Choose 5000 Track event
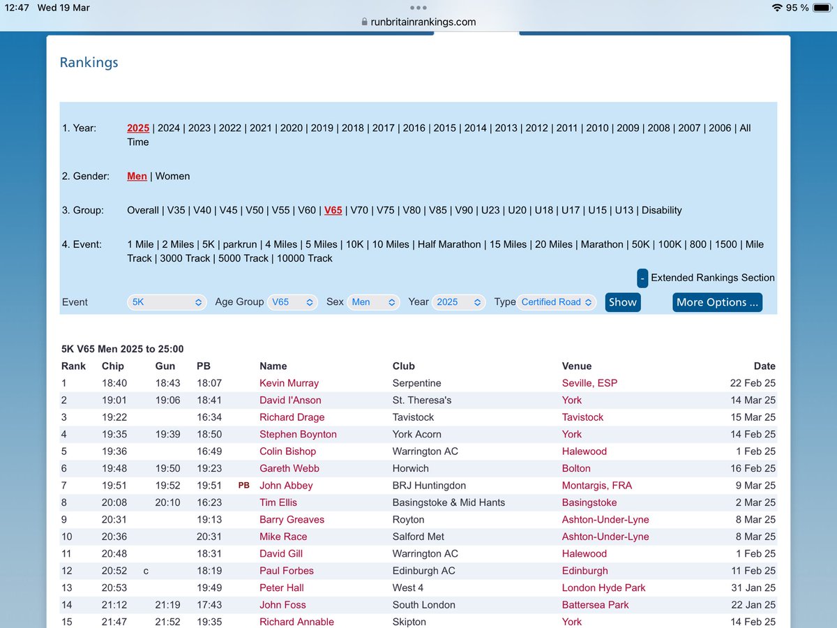Screen dimensions: 837x628 [x=243, y=258]
